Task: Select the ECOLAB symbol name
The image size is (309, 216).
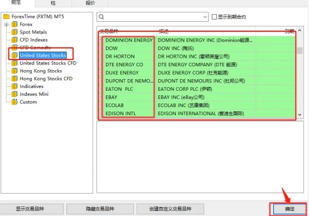Action: pos(114,105)
